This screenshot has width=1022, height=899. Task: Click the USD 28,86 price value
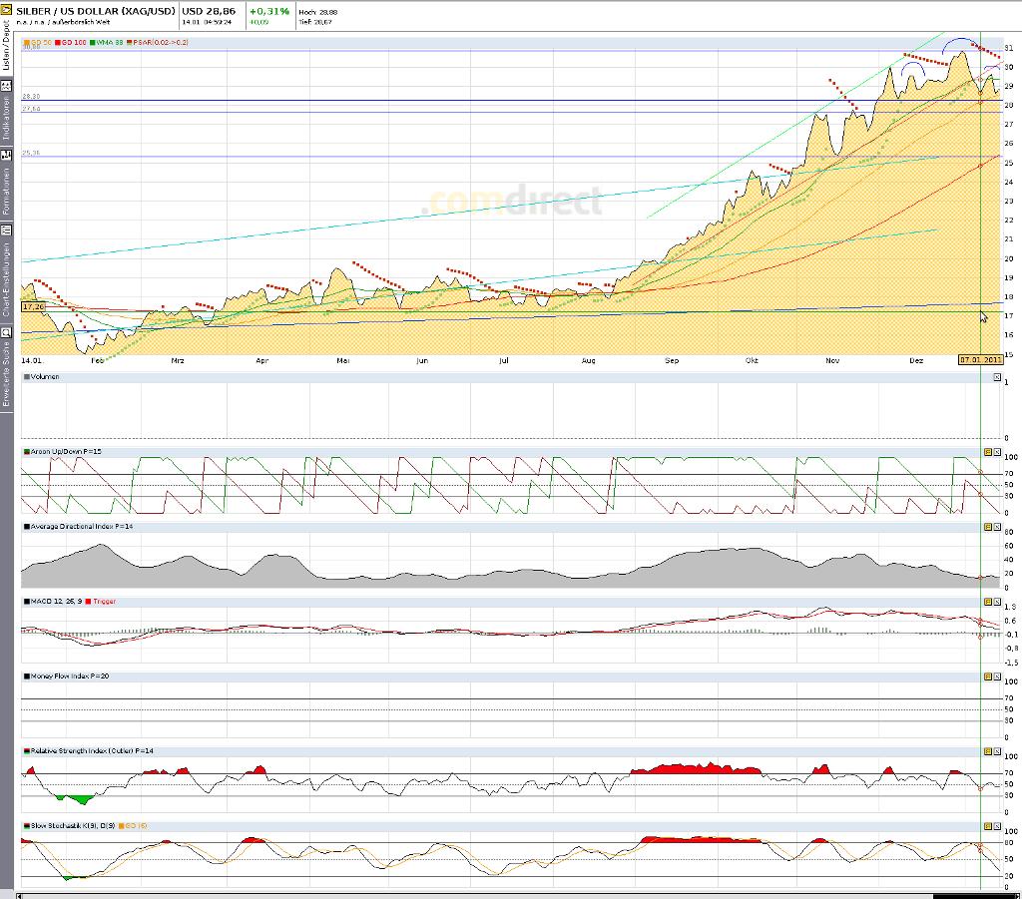pyautogui.click(x=209, y=11)
